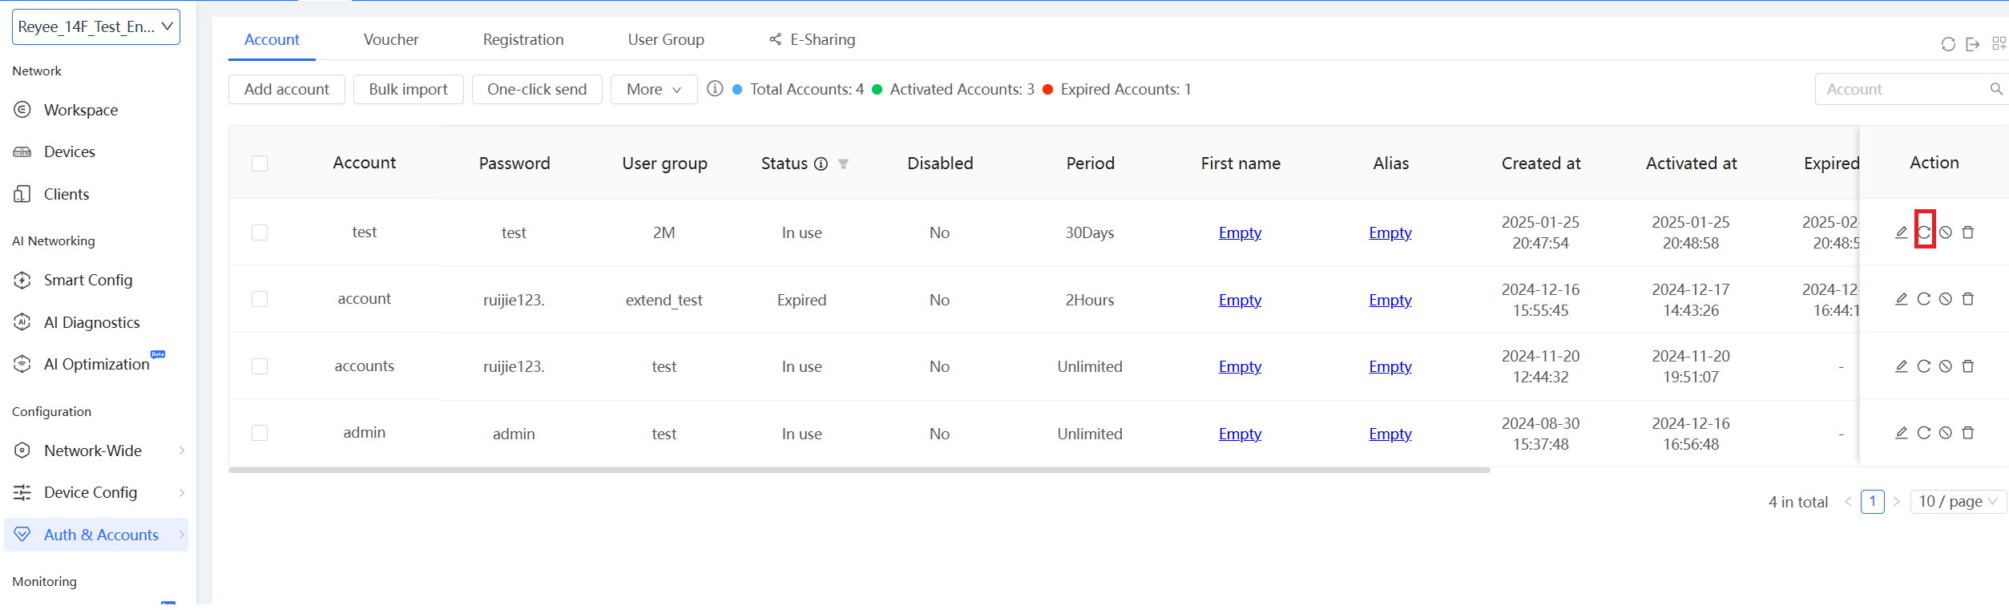Open the Status column filter icon
The height and width of the screenshot is (610, 2009).
tap(843, 164)
